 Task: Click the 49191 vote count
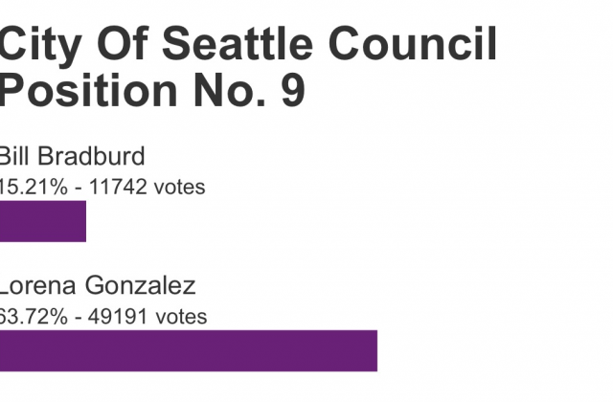[x=118, y=316]
